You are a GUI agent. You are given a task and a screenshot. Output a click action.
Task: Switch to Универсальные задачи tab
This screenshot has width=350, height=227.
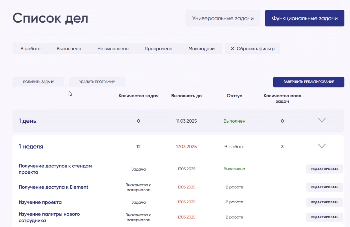coord(223,19)
